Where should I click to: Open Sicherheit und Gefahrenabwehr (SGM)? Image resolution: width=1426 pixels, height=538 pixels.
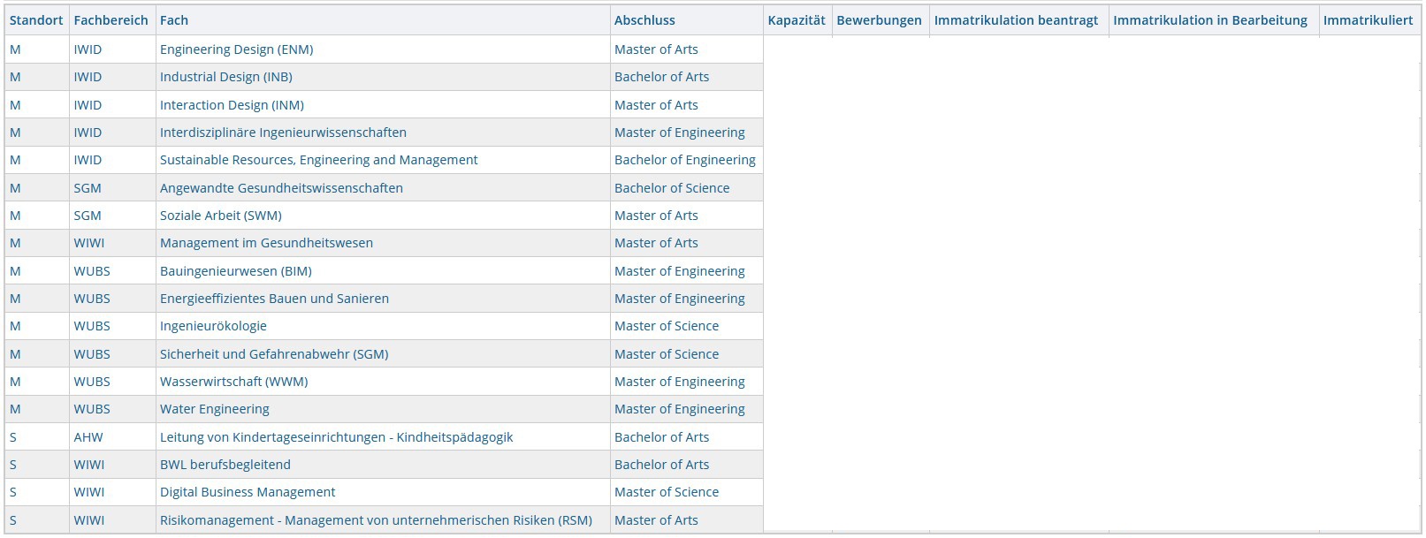click(274, 354)
